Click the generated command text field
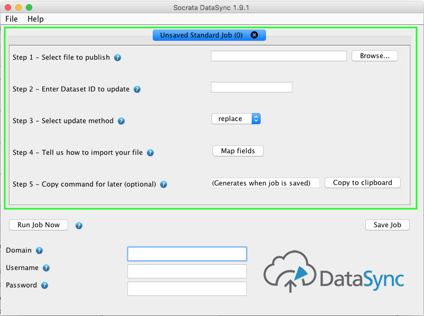This screenshot has width=424, height=316. point(265,183)
